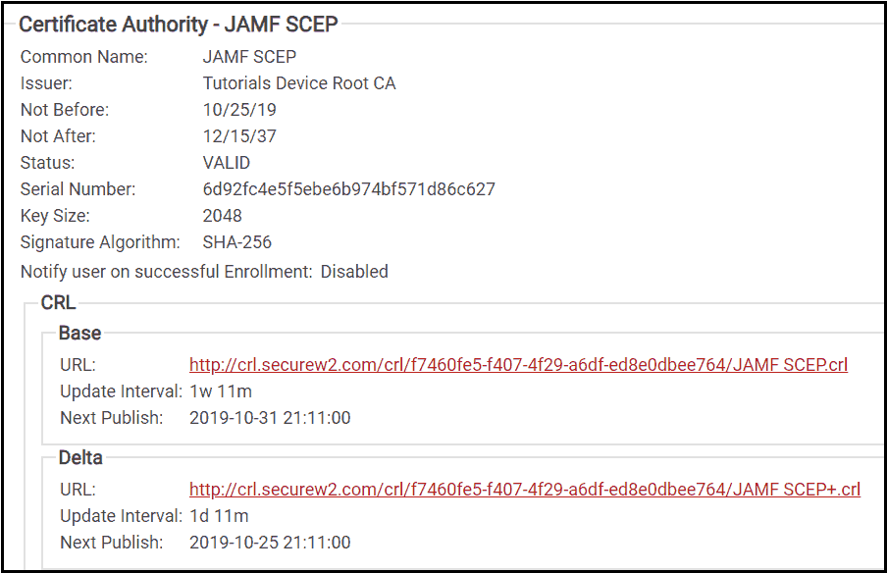Click the Not After date 12/15/37
Viewport: 887px width, 573px height.
tap(239, 136)
